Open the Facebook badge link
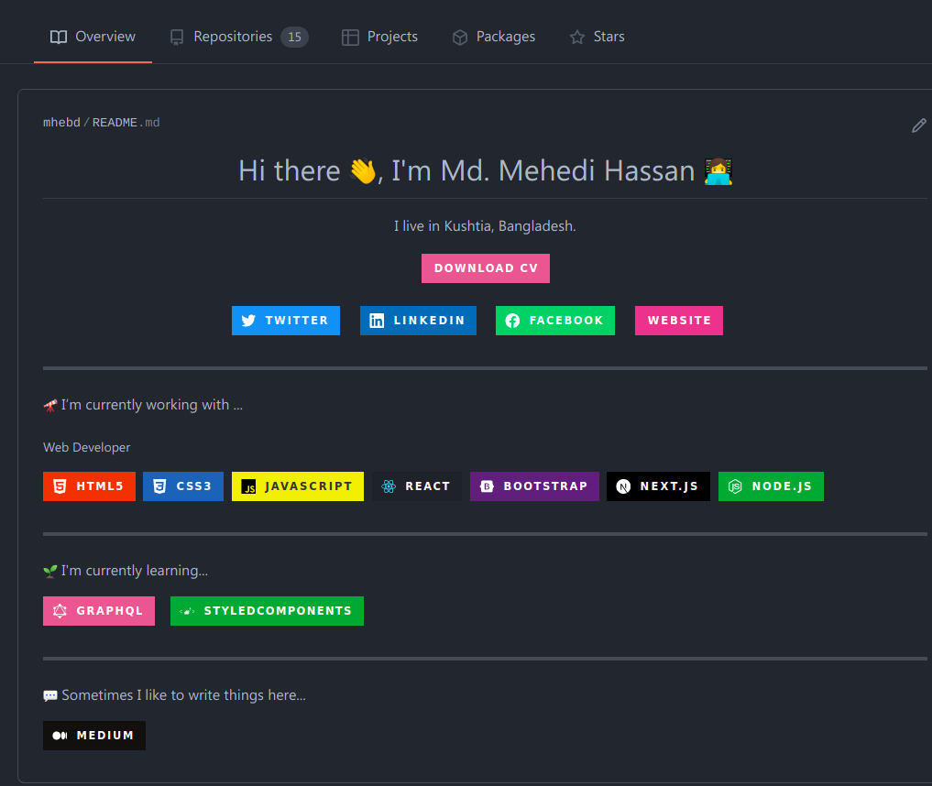The image size is (932, 786). tap(555, 321)
